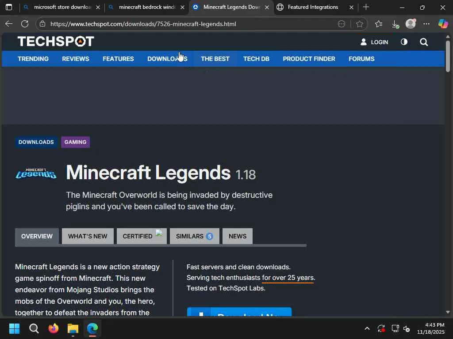Click the DOWNLOADS category badge
Viewport: 453px width, 339px height.
click(36, 142)
